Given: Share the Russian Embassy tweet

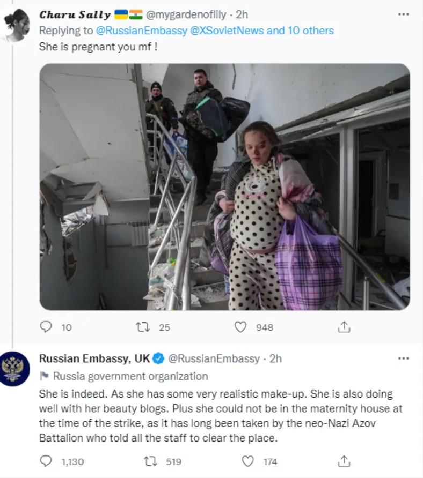Looking at the screenshot, I should tap(344, 461).
